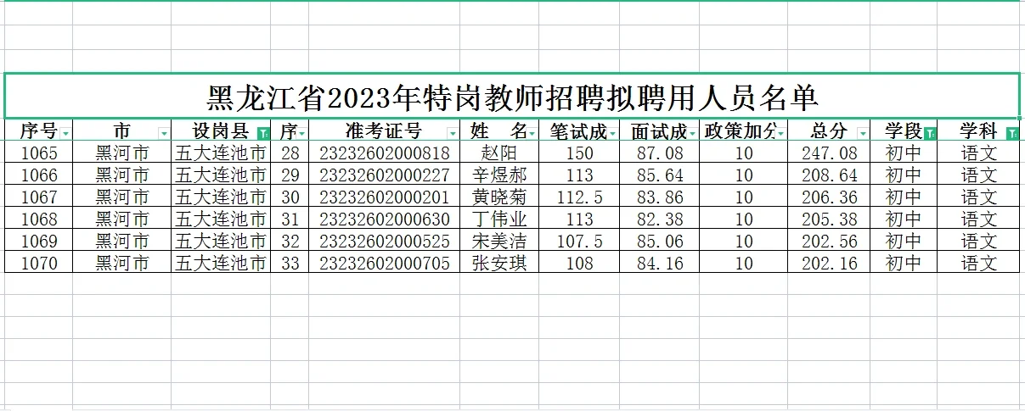This screenshot has height=411, width=1025.
Task: Select serial number cell 1066
Action: tap(38, 175)
